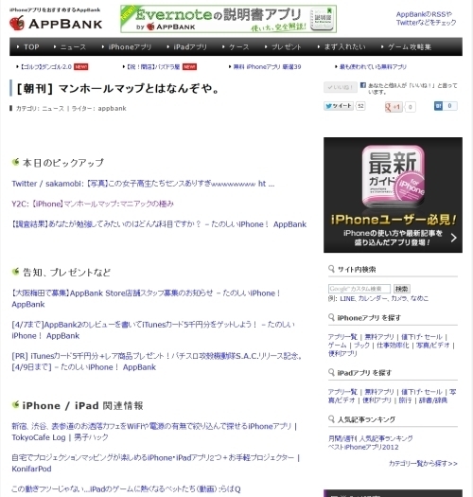
Task: Open the AppBankのRSSやTwitter link
Action: [426, 18]
